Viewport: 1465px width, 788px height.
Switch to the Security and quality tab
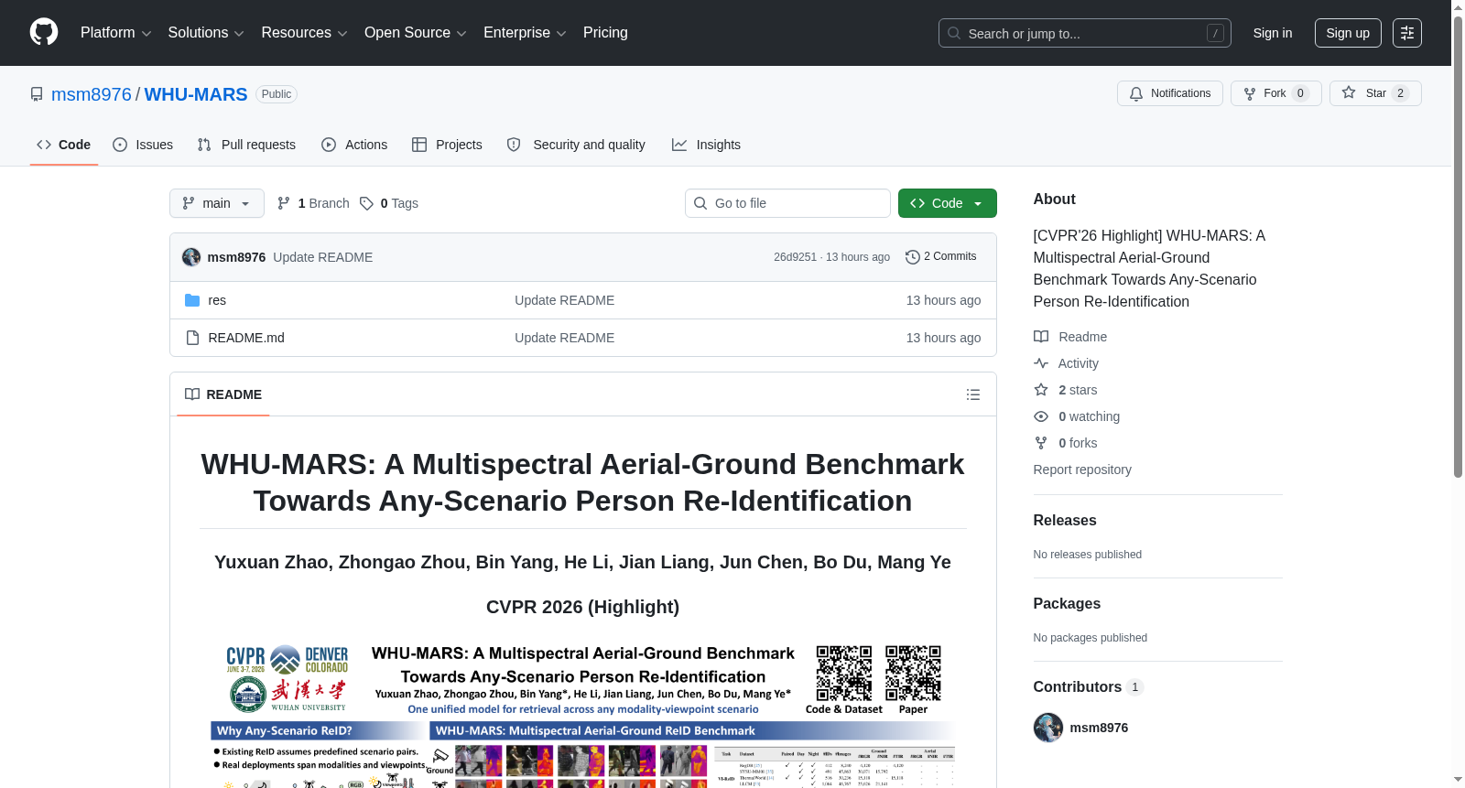[576, 145]
